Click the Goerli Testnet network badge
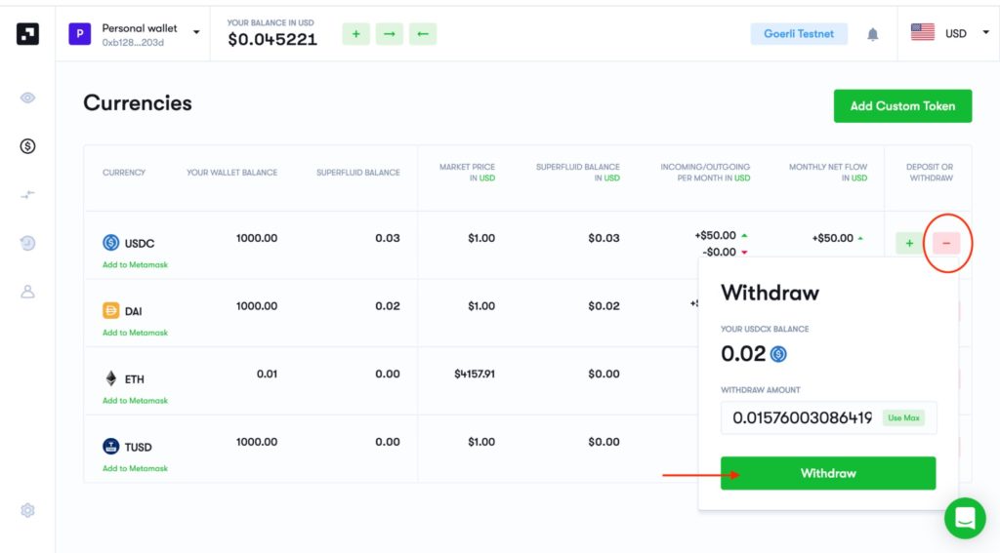The width and height of the screenshot is (1000, 553). click(799, 34)
